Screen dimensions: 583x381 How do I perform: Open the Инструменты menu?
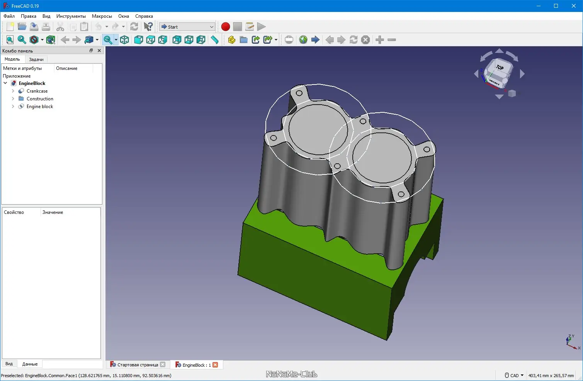coord(71,16)
